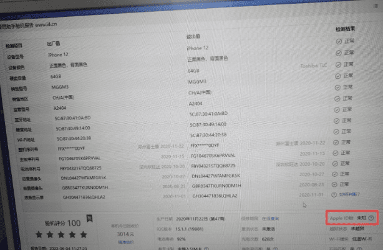Click 5C:87:30:41:0A:BD in the 出厂值 column
Screen dimensions: 383x250
coord(73,118)
